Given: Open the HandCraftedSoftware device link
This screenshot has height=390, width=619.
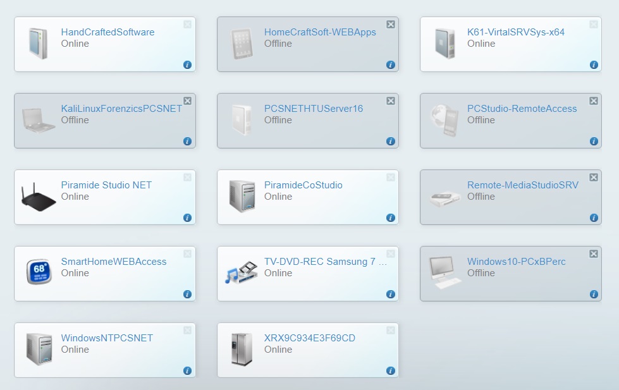Looking at the screenshot, I should coord(107,32).
